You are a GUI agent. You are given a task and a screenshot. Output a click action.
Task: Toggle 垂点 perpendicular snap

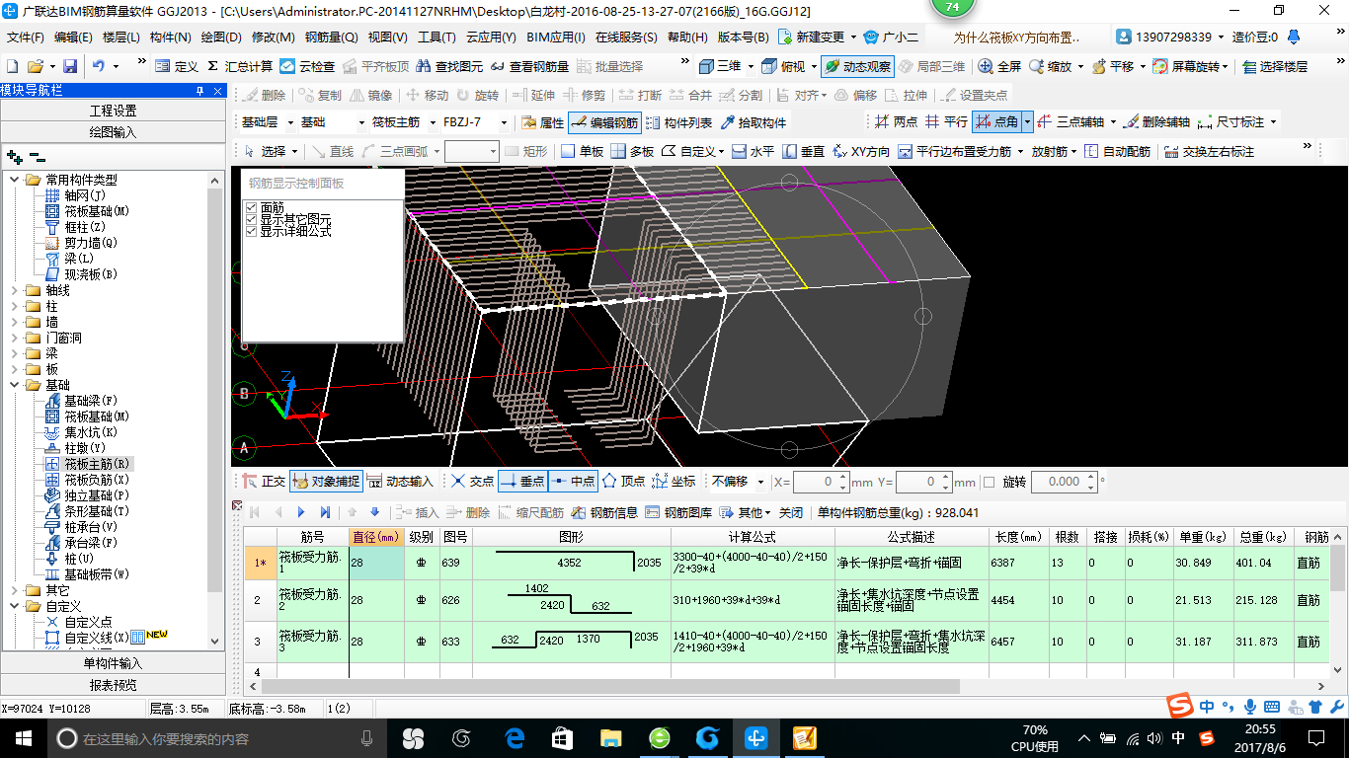[x=521, y=482]
